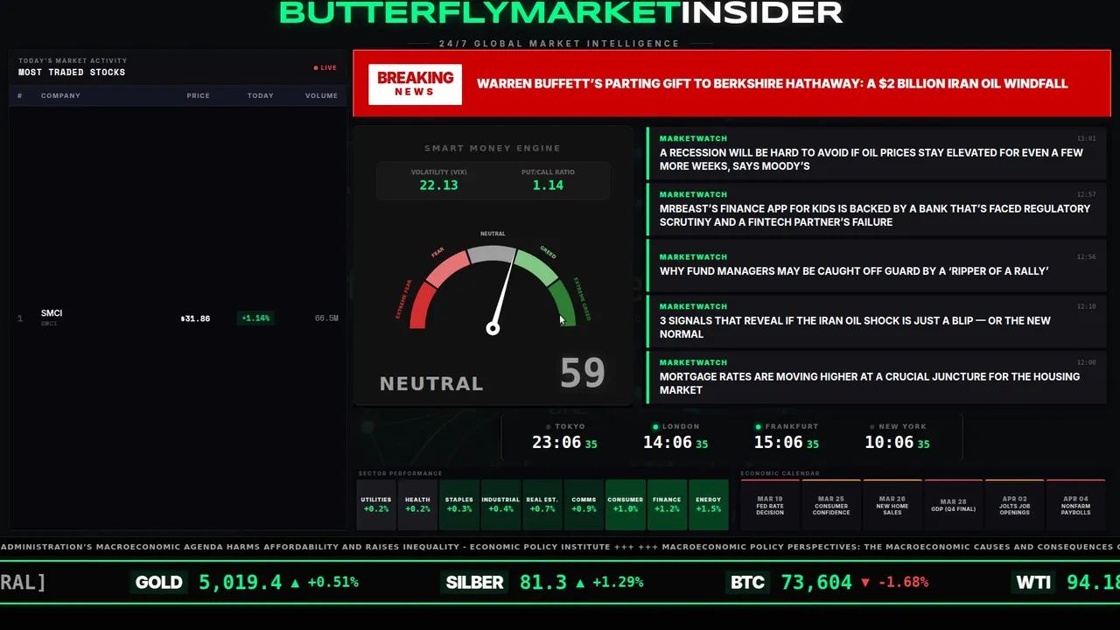
Task: Select the Energy +1.5% sector tile
Action: tap(709, 505)
